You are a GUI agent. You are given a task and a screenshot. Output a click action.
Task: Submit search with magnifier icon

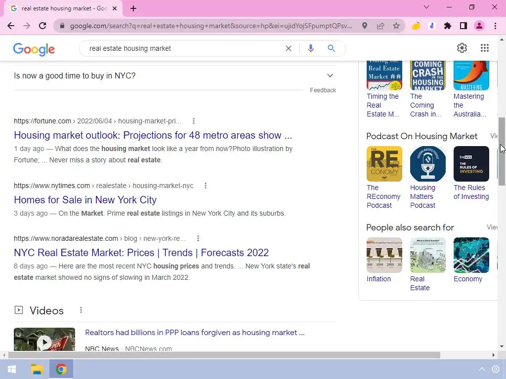[331, 48]
